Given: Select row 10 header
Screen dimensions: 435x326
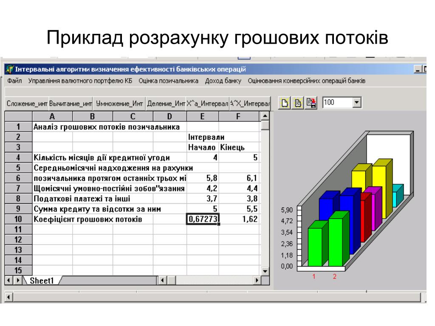Looking at the screenshot, I should (18, 219).
